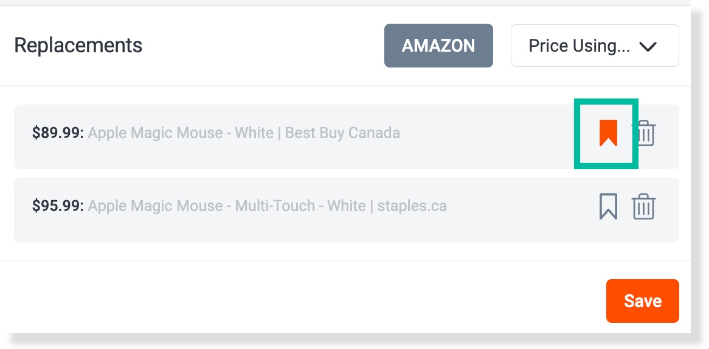Click the 'White' text in staples.ca row
This screenshot has height=349, width=709.
point(346,206)
